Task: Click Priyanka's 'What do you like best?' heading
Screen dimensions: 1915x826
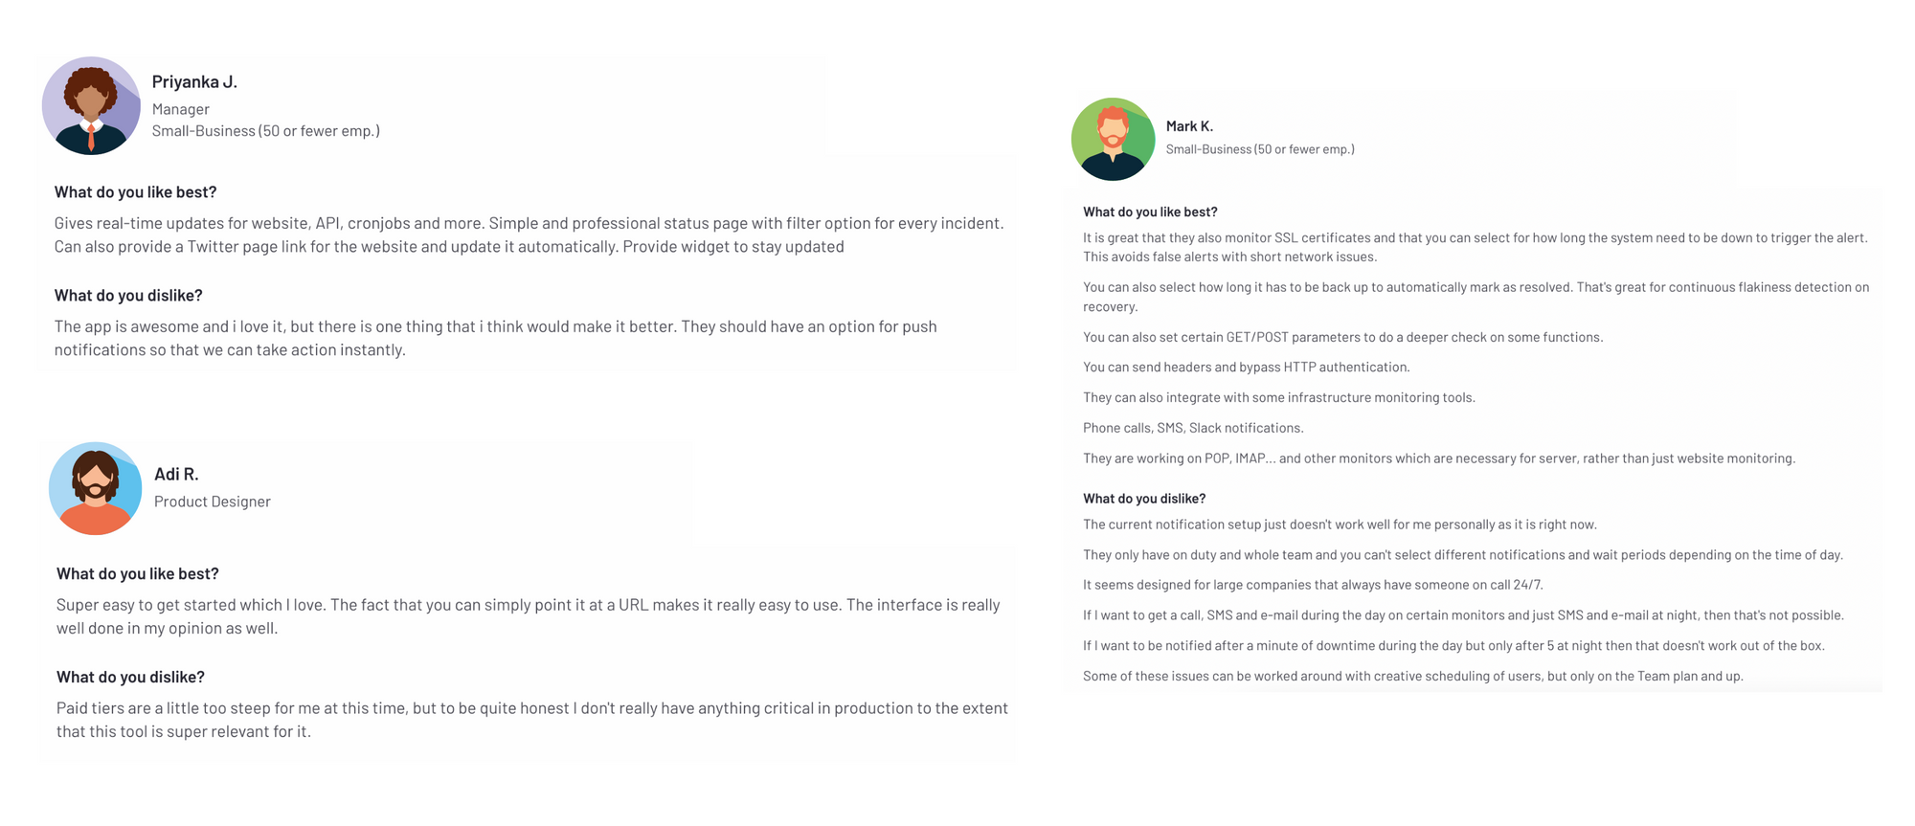Action: point(135,192)
